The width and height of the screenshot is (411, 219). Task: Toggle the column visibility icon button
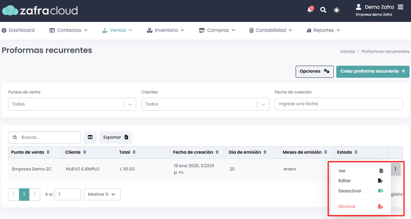coord(90,137)
